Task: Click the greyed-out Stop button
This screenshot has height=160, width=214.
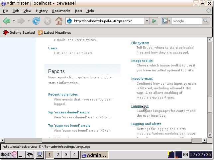Action: pos(48,21)
